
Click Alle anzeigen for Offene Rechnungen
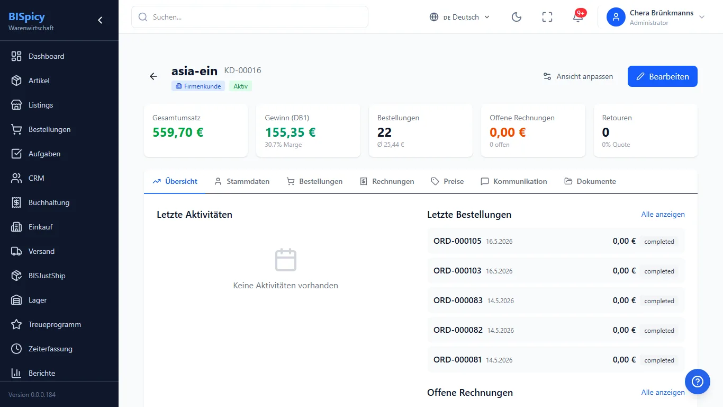[x=663, y=393]
